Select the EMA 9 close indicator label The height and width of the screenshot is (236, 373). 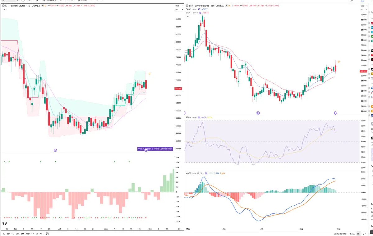pyautogui.click(x=191, y=9)
